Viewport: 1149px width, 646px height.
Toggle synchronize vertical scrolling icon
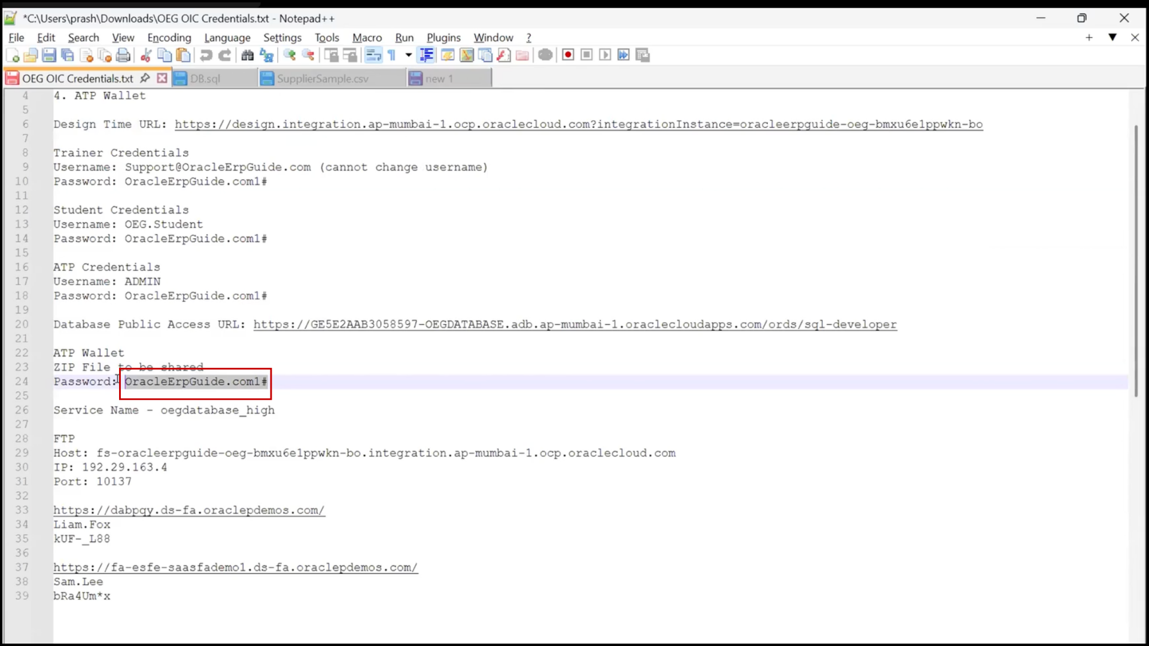[x=331, y=56]
